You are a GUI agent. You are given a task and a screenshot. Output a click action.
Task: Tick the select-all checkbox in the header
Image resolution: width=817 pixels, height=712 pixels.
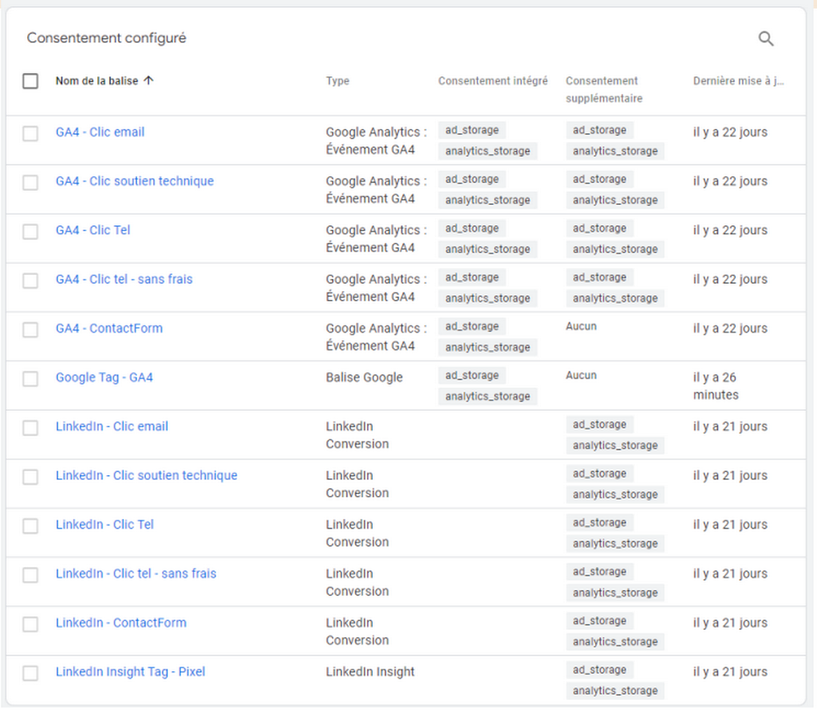coord(30,81)
